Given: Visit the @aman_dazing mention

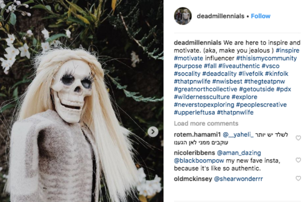Looking at the screenshot, I should [239, 153].
